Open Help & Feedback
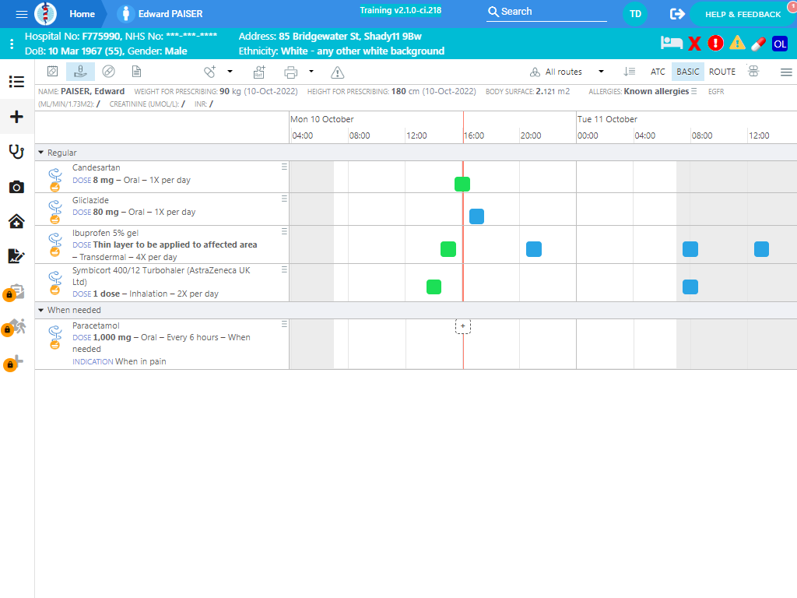The image size is (797, 598). [x=743, y=14]
